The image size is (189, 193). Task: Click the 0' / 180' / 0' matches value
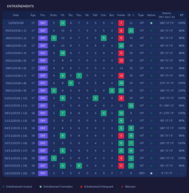tap(167, 106)
